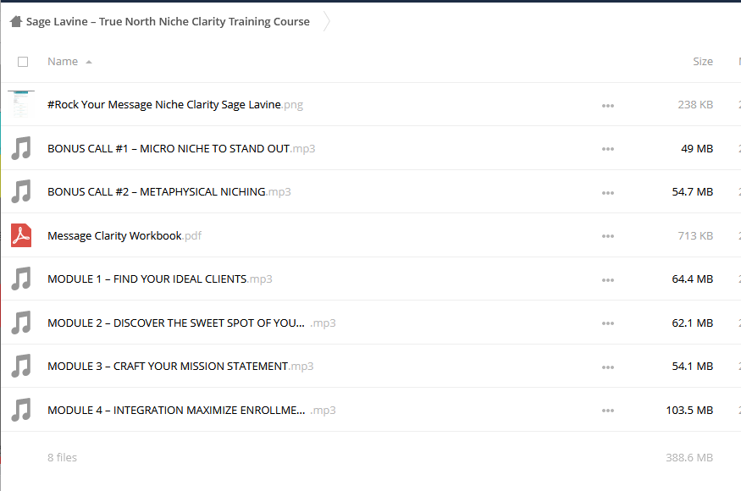Show actions menu for MODULE 1 file
The width and height of the screenshot is (741, 491).
pos(608,280)
